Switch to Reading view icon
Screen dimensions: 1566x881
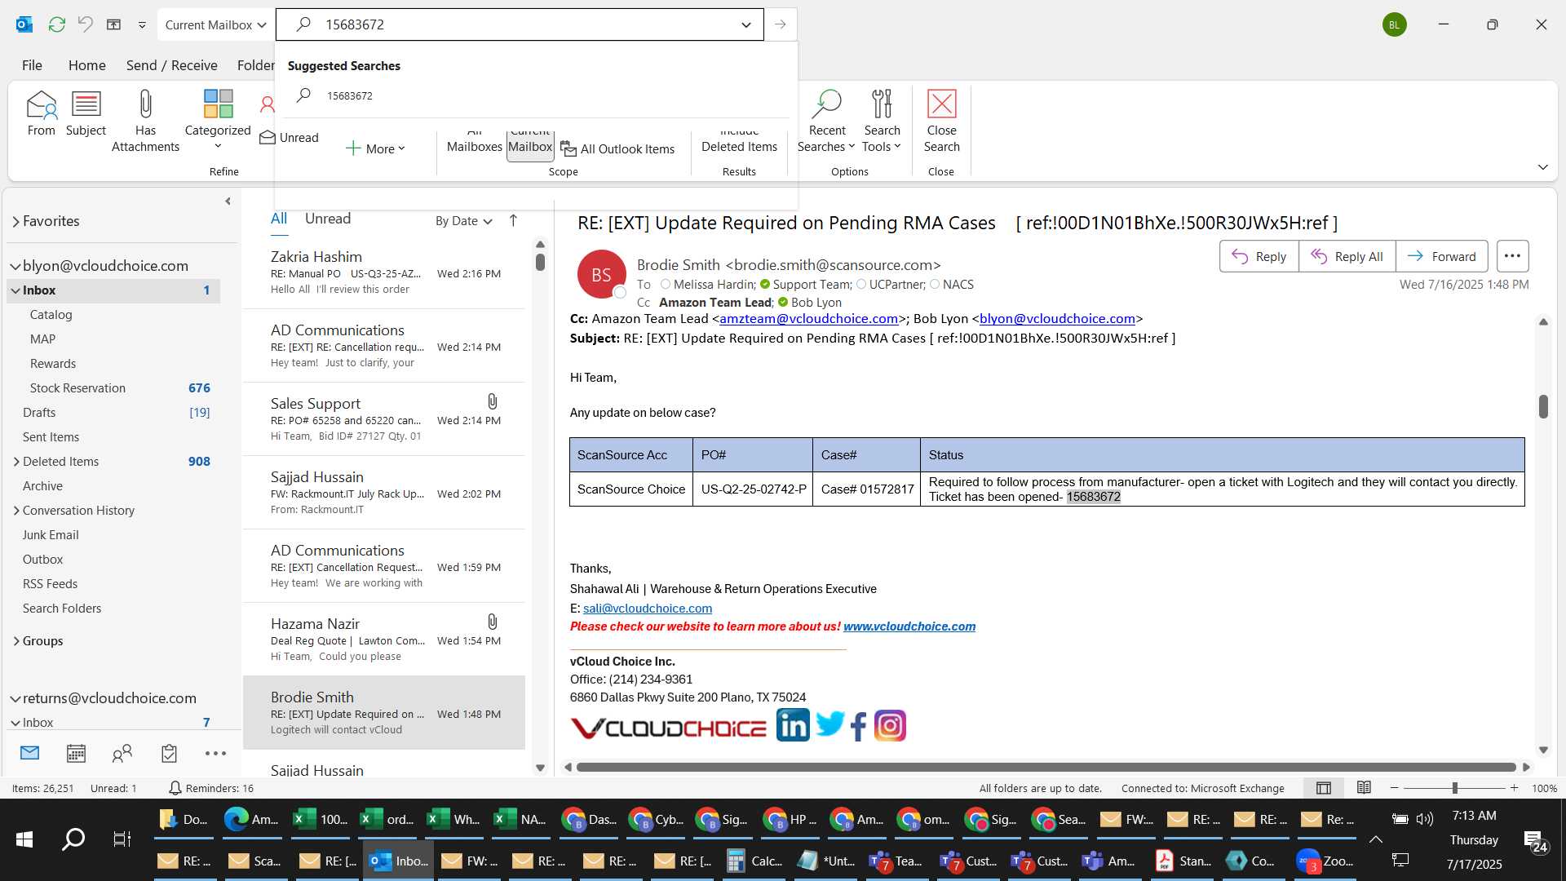click(1364, 788)
